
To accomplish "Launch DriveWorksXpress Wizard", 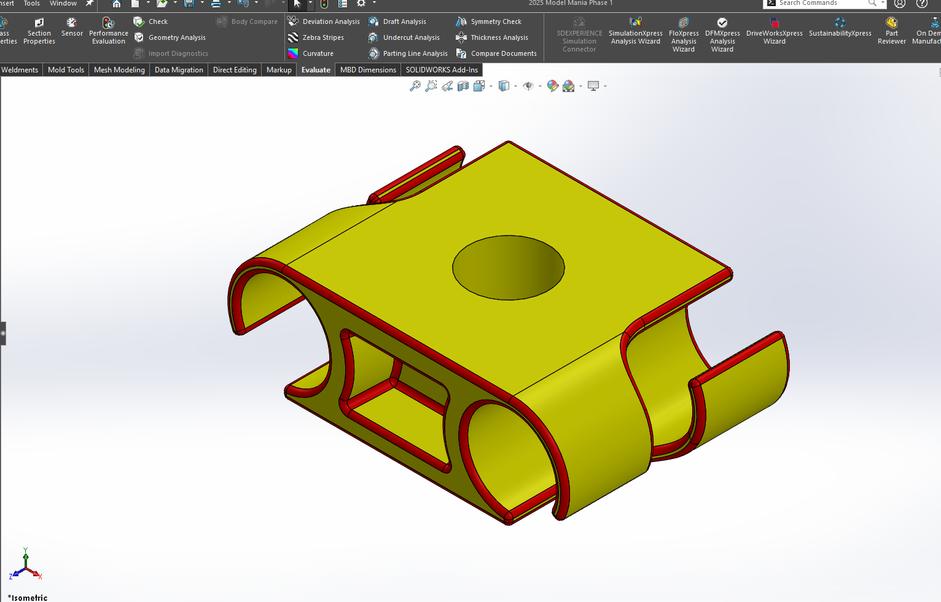I will click(775, 31).
